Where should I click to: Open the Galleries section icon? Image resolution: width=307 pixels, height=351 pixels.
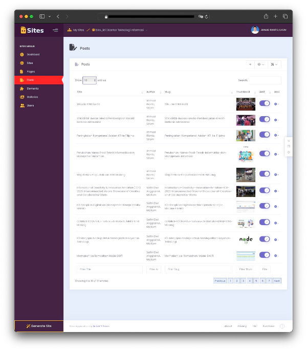[22, 97]
